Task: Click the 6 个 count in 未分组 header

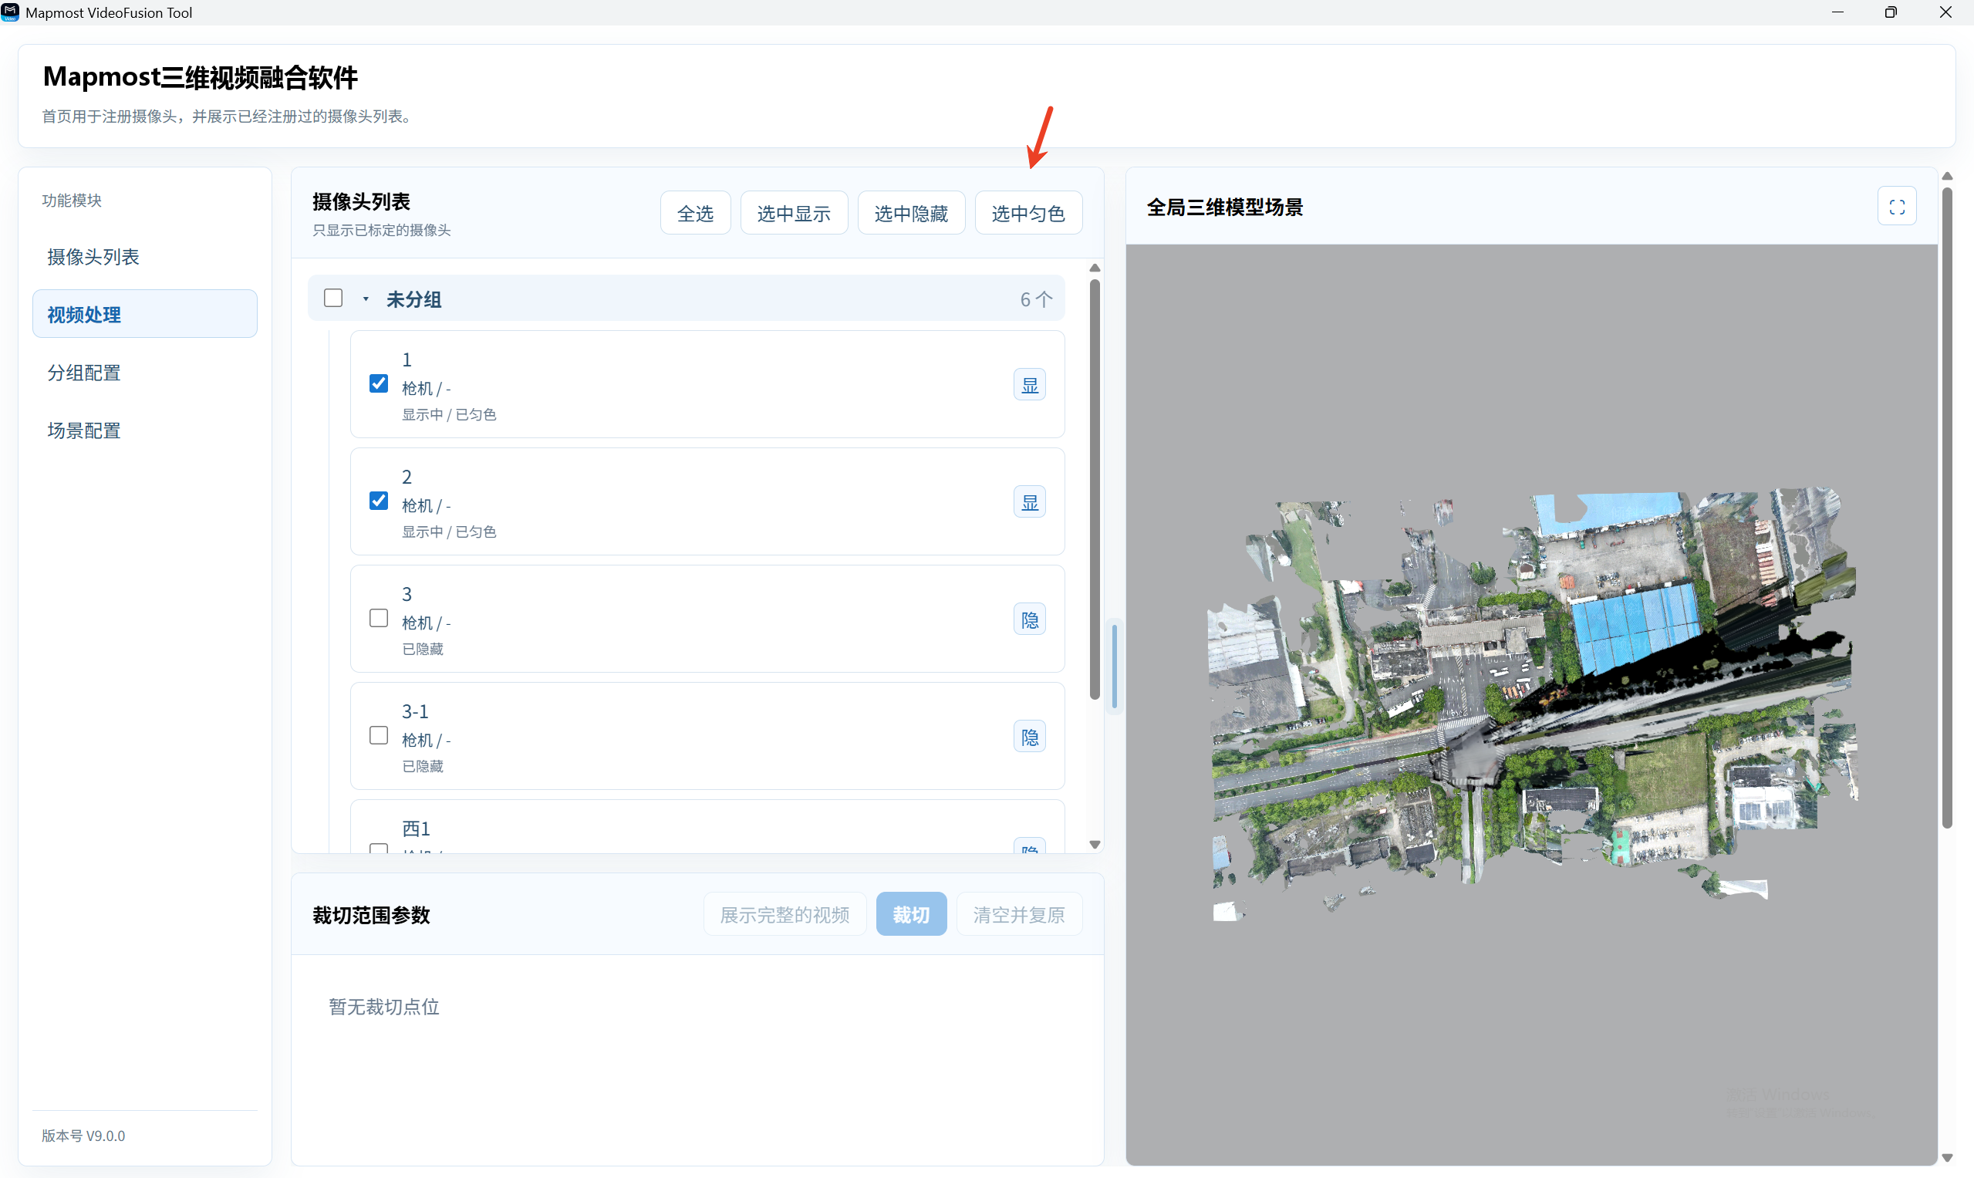Action: click(1037, 299)
